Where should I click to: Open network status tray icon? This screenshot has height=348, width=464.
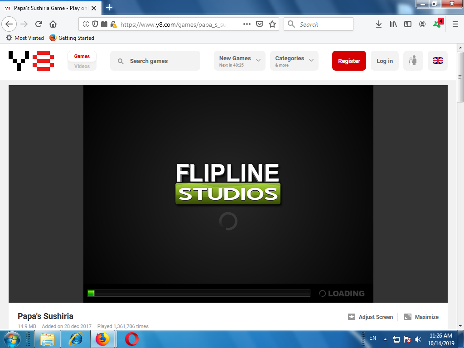pos(396,339)
